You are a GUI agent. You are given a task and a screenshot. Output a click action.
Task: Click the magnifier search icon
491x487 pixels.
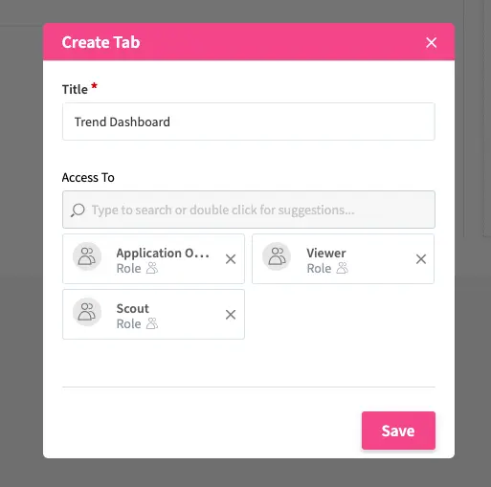[78, 210]
